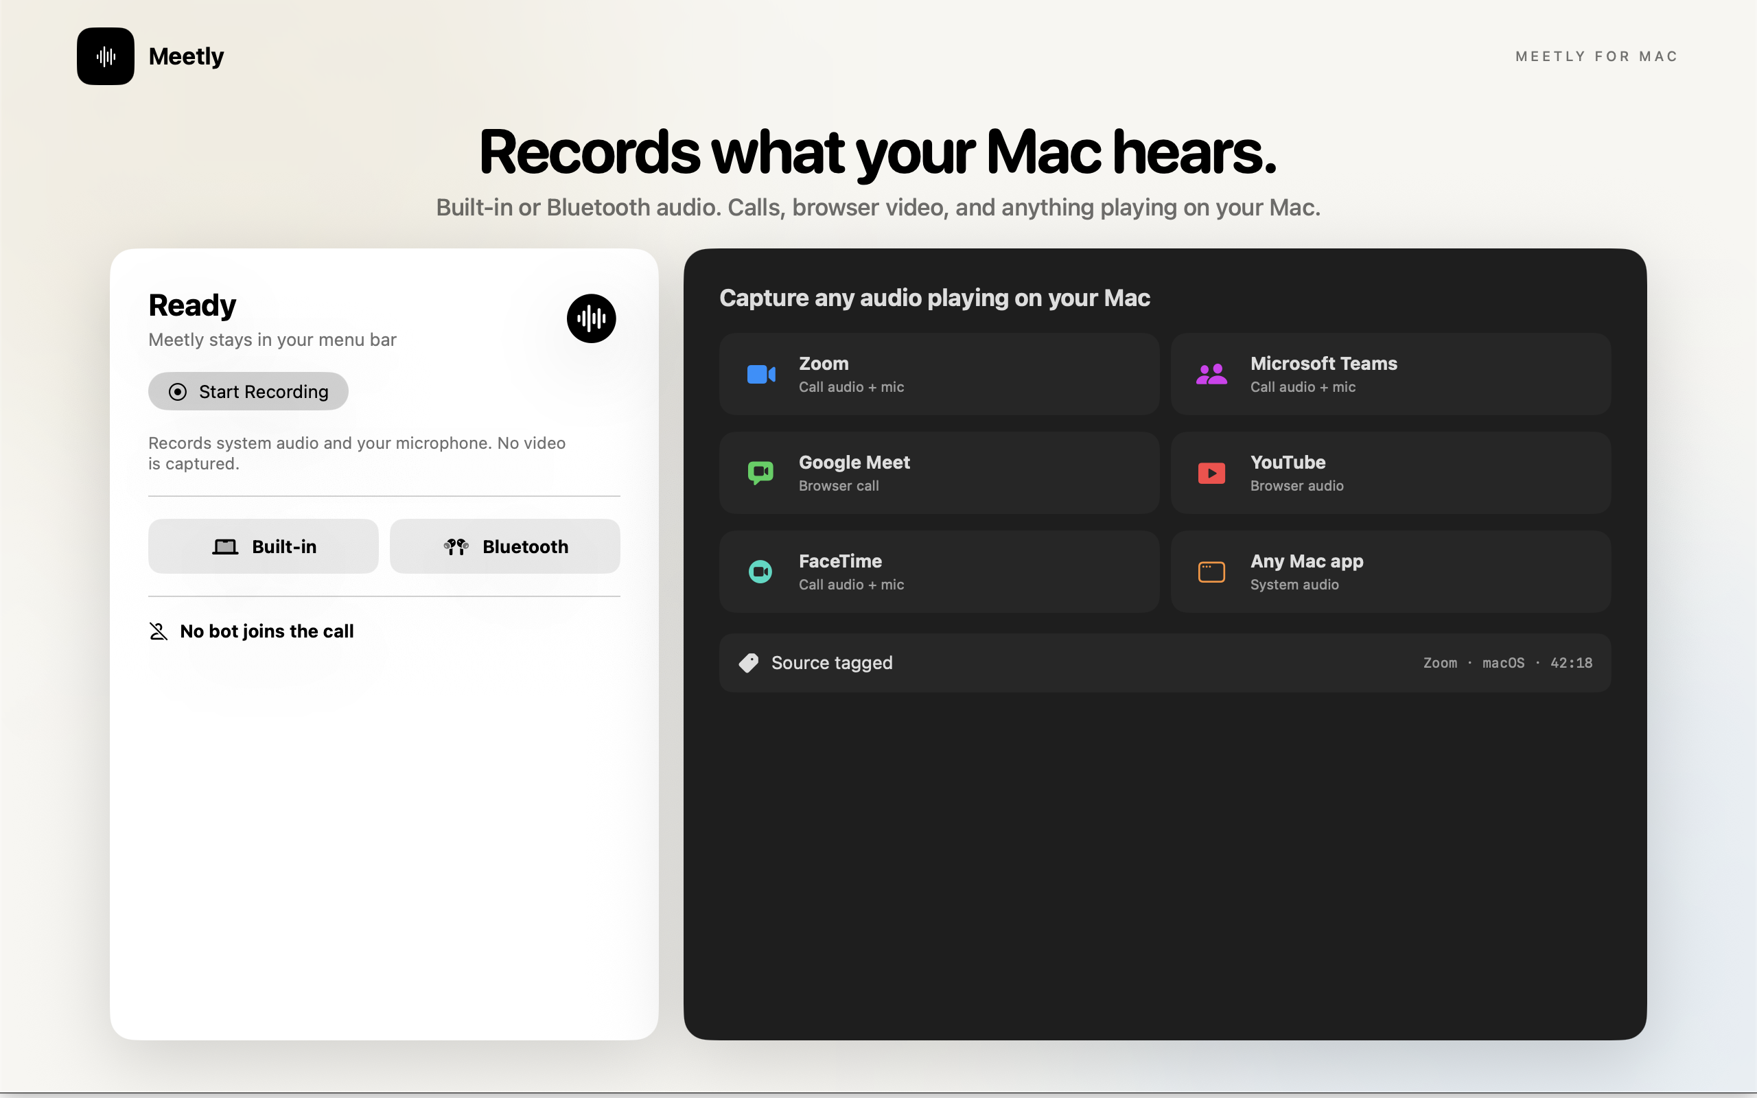Click the AirPods icon in Bluetooth
Image resolution: width=1757 pixels, height=1098 pixels.
point(456,547)
